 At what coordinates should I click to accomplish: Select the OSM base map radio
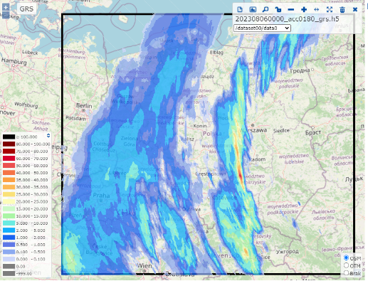click(x=346, y=258)
